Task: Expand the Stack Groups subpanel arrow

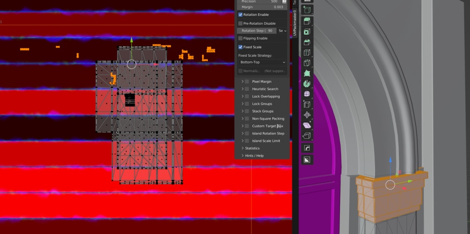Action: [242, 111]
